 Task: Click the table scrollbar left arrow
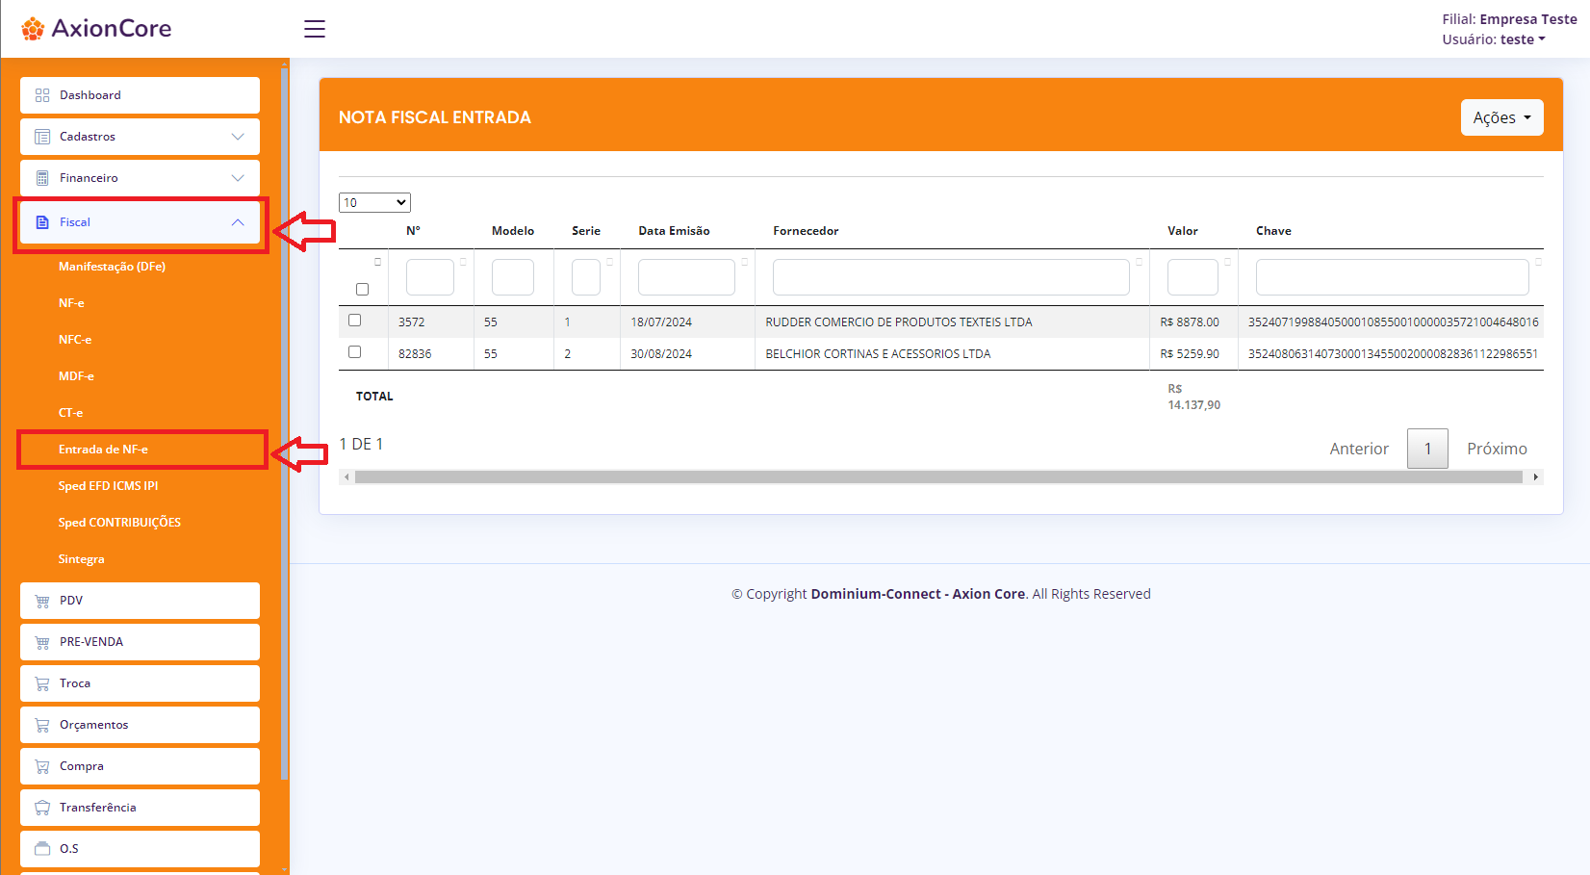click(346, 476)
